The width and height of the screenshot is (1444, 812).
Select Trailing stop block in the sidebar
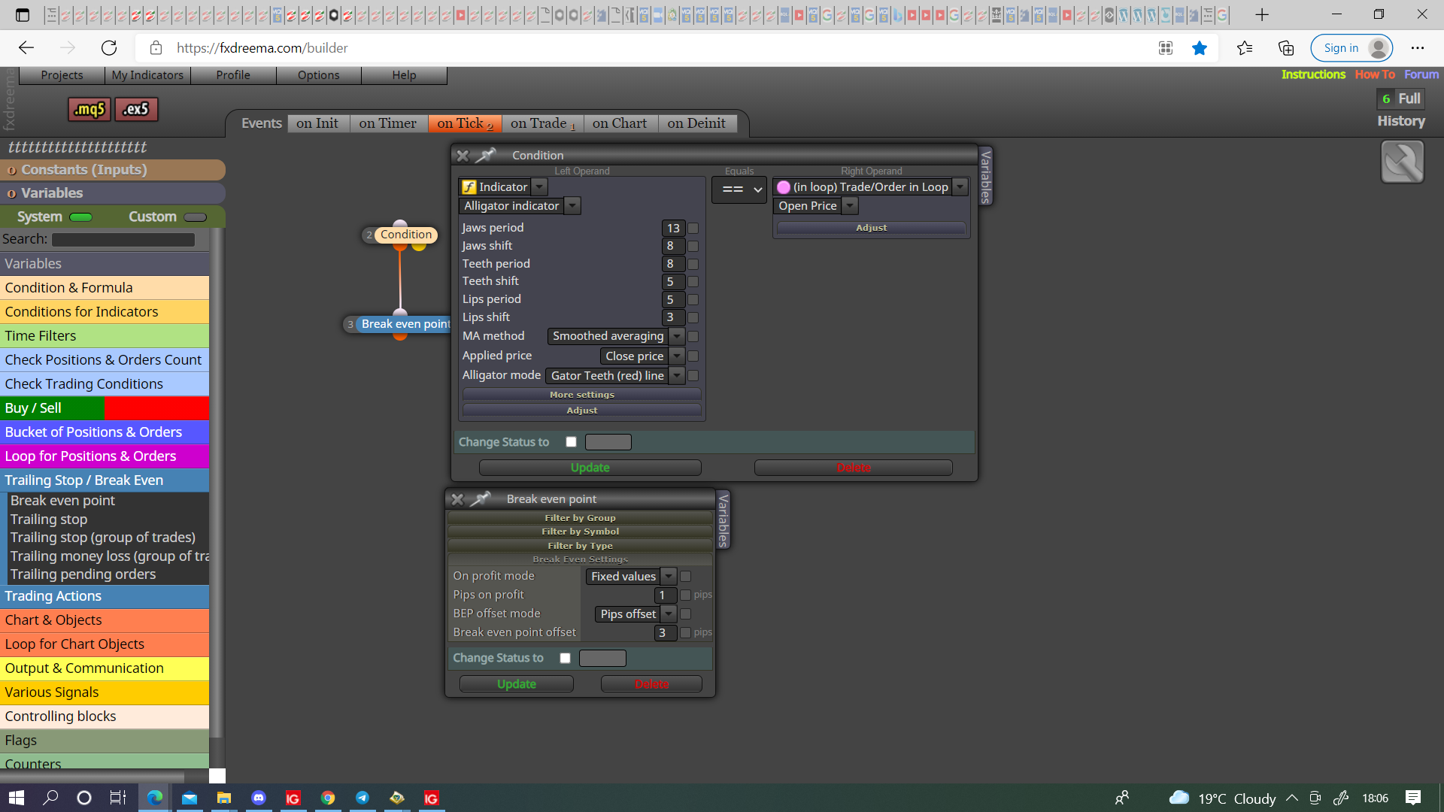click(49, 520)
